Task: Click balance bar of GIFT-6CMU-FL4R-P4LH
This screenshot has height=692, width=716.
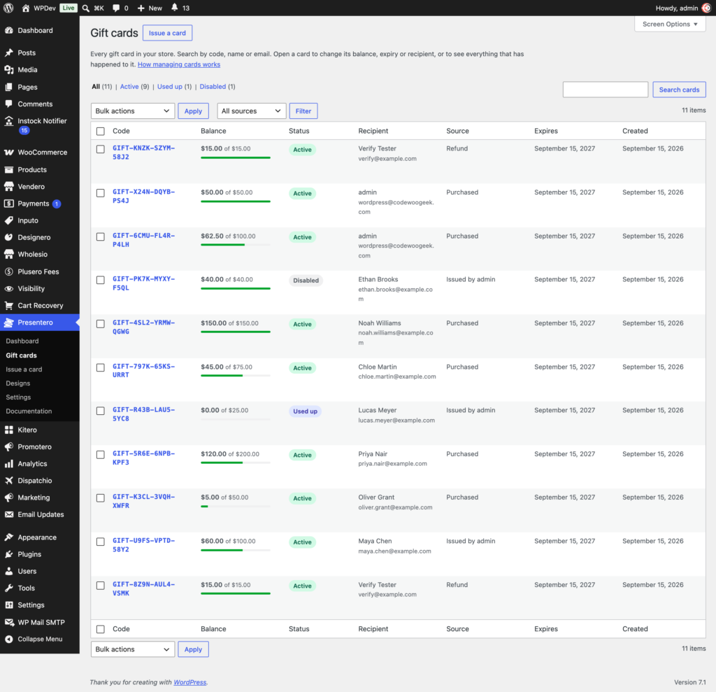Action: 235,244
